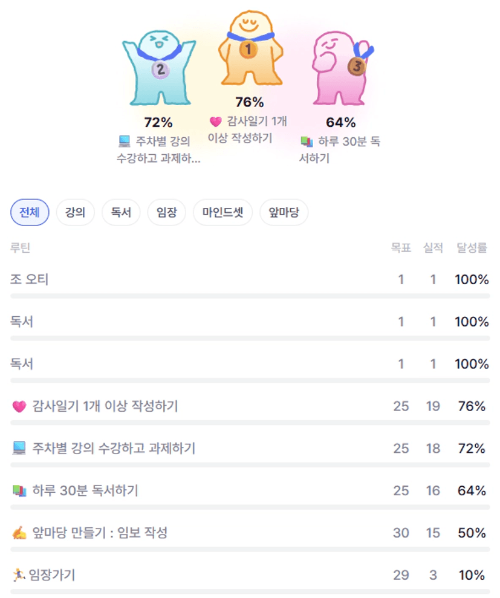Click the progress bar under 임장가기
The width and height of the screenshot is (500, 598).
[x=250, y=591]
